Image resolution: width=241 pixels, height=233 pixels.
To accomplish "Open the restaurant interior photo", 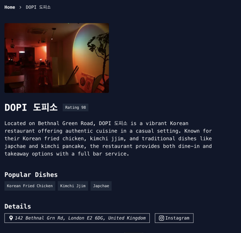I will 57,58.
